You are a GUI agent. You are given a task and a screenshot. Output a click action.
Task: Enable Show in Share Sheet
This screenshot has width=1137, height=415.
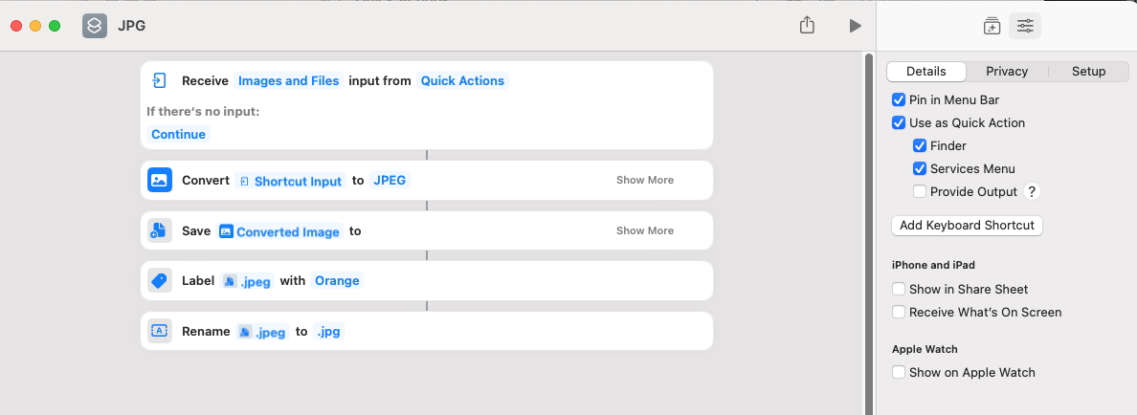[x=899, y=289]
